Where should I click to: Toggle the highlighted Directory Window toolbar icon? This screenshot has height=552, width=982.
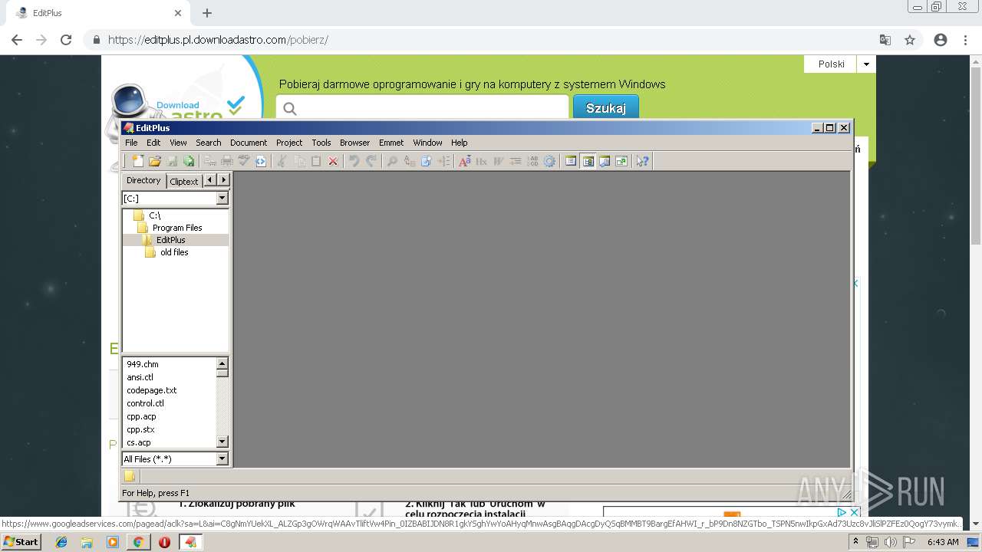(x=588, y=161)
